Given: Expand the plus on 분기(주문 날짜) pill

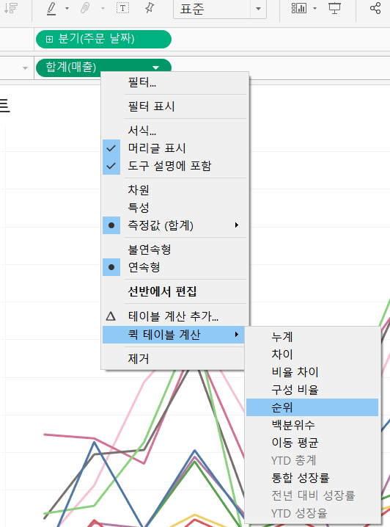Looking at the screenshot, I should pos(49,40).
